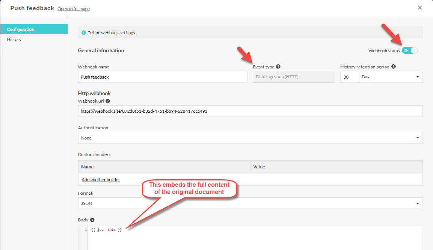Click the Body field help icon
Viewport: 433px width, 250px height.
click(92, 220)
